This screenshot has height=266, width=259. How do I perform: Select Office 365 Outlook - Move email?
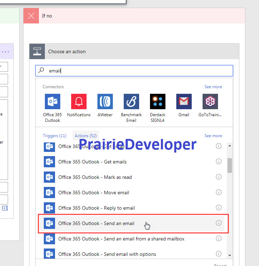click(132, 192)
